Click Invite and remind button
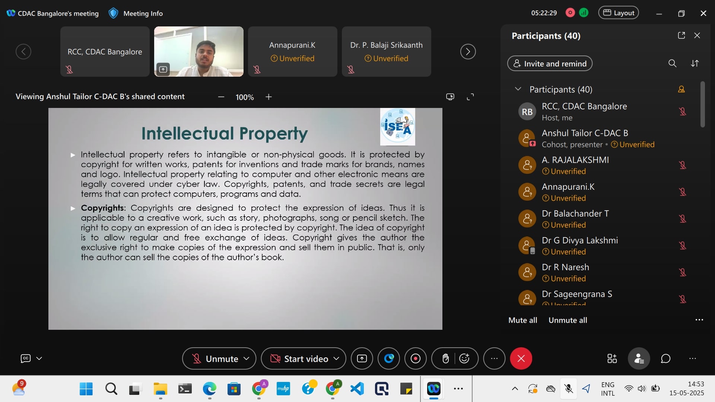Viewport: 715px width, 402px height. click(550, 64)
